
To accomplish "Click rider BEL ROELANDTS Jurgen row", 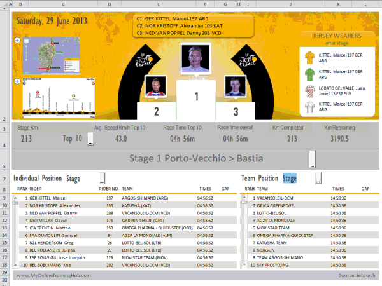I will (x=52, y=250).
